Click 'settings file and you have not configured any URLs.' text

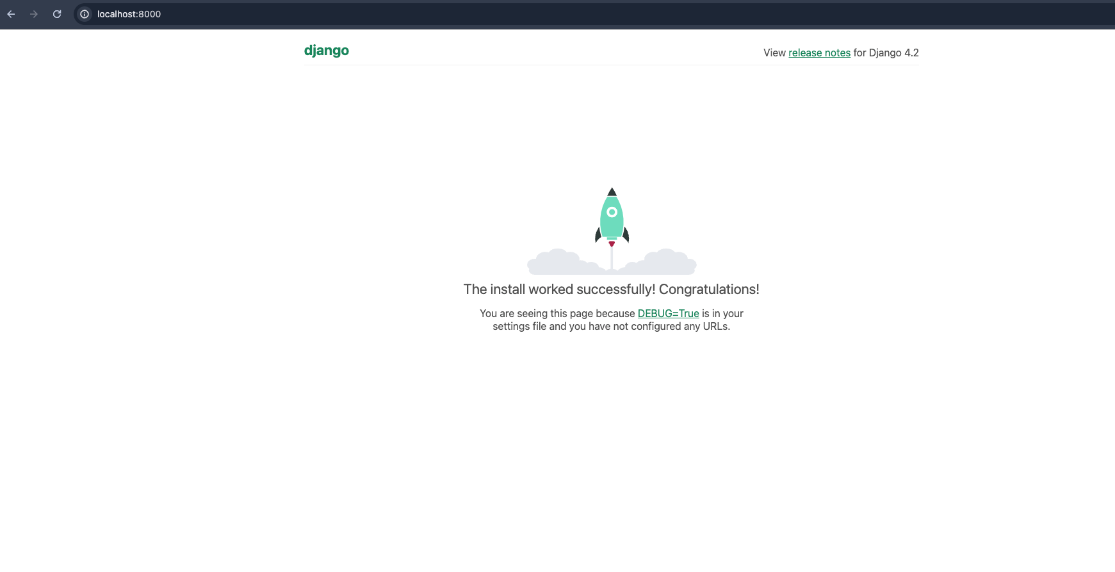click(x=612, y=327)
